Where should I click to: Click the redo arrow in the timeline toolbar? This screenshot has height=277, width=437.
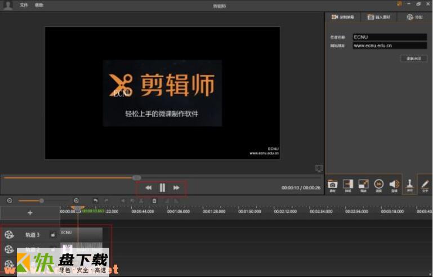pyautogui.click(x=106, y=200)
